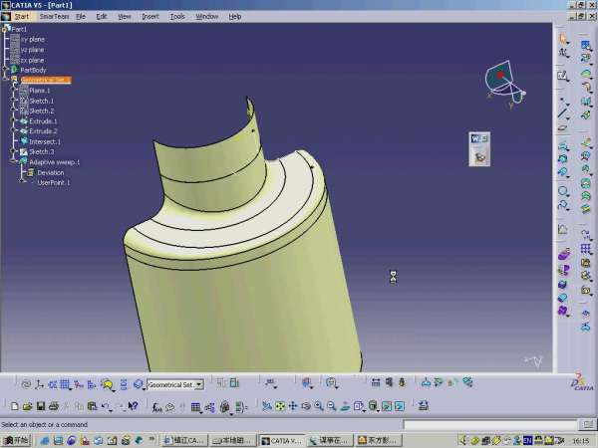
Task: Select Extrude.1 in the specification tree
Action: 43,121
